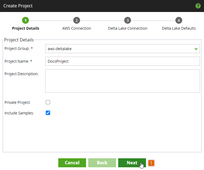Open the aws-deltalake Project Group combo box
Screen dimensions: 204x170
coord(122,49)
